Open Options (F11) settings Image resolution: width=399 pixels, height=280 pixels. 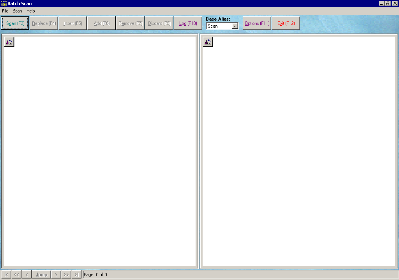257,23
